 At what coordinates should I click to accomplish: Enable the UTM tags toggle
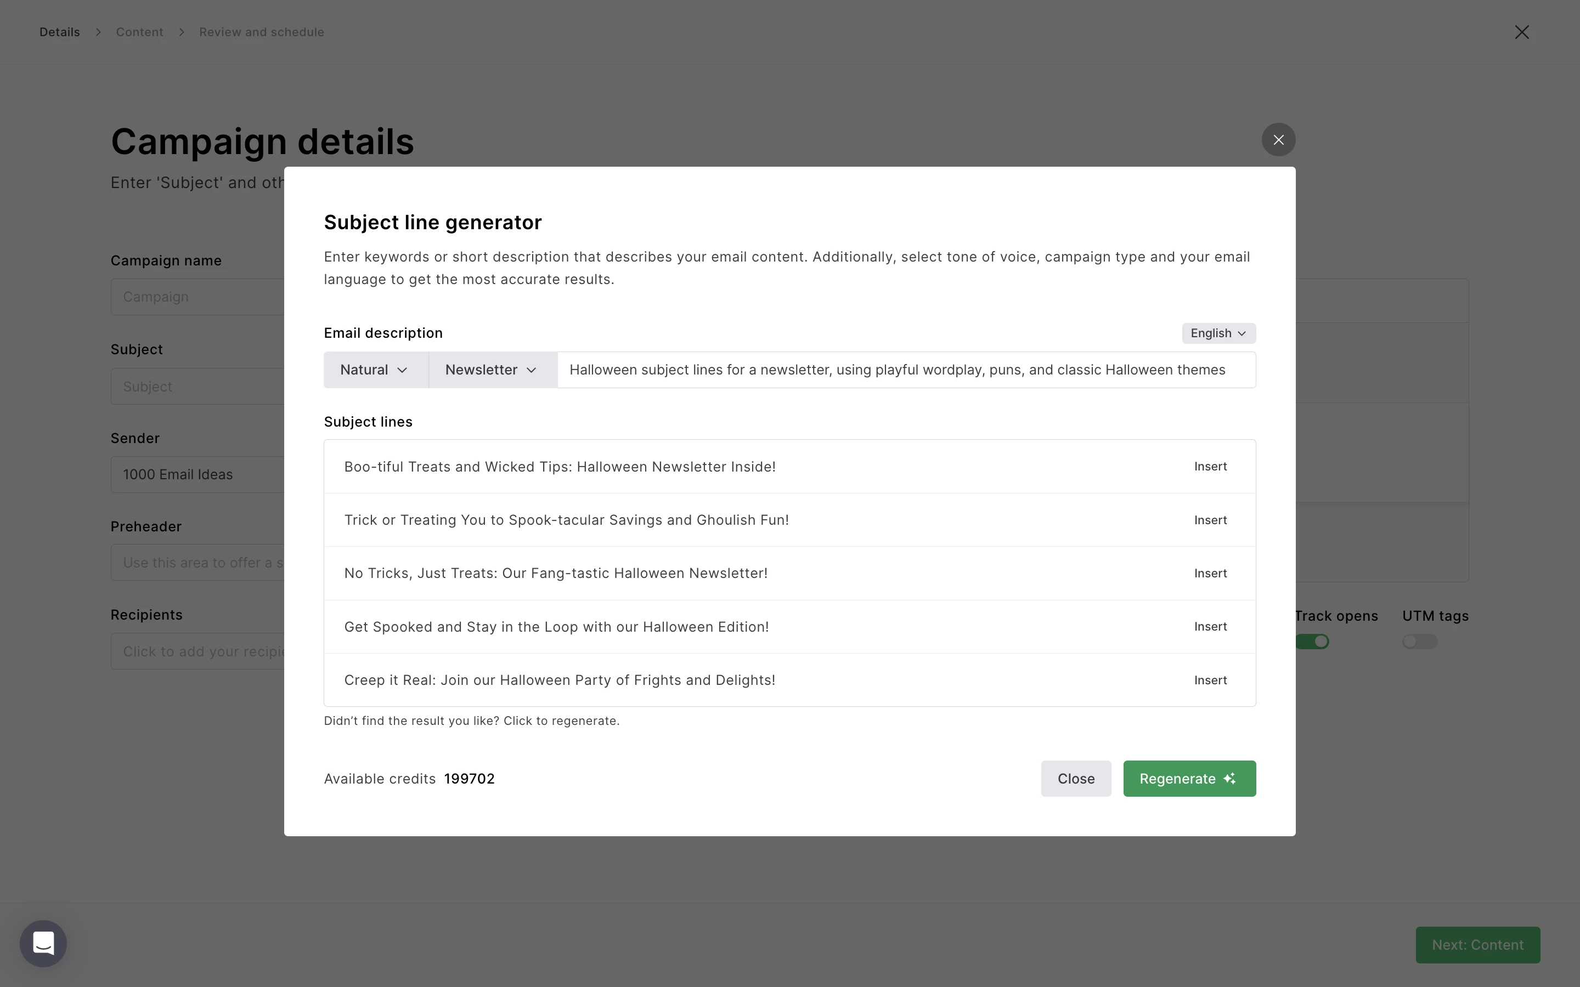pyautogui.click(x=1419, y=642)
